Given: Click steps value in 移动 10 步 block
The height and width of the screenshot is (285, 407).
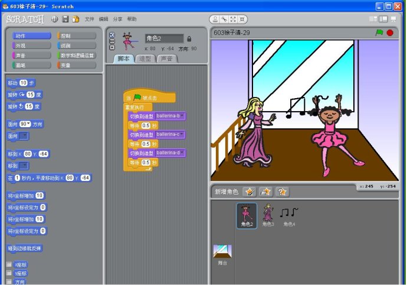Looking at the screenshot, I should pyautogui.click(x=23, y=83).
